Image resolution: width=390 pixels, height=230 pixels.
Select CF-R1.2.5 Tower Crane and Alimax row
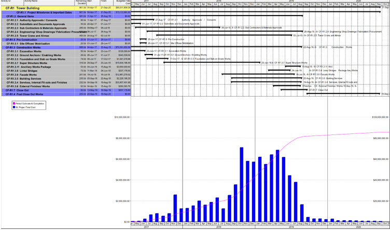click(x=65, y=36)
